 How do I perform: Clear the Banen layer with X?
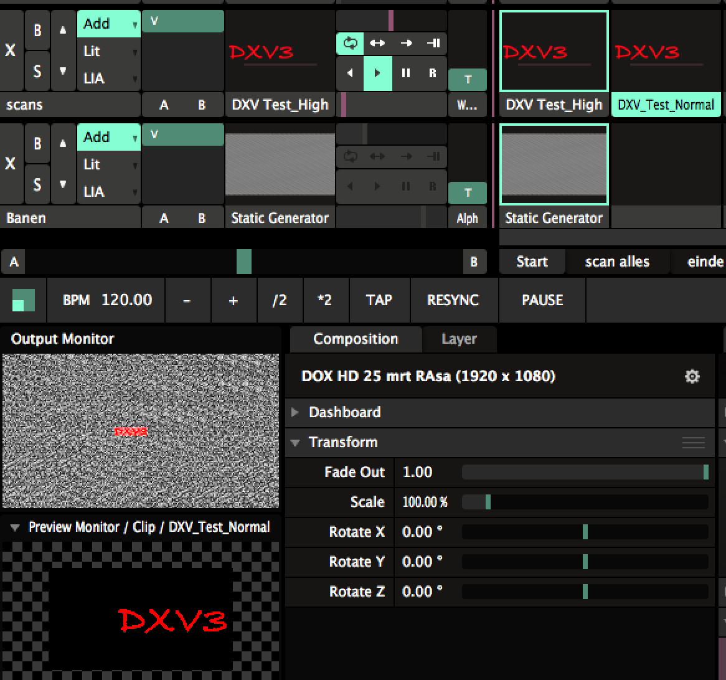click(x=11, y=164)
